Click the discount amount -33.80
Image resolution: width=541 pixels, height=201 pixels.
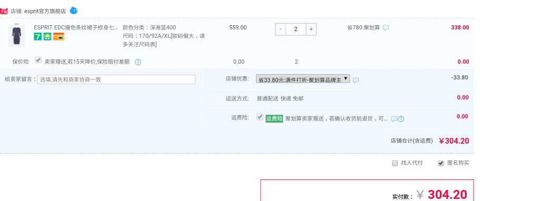point(459,77)
